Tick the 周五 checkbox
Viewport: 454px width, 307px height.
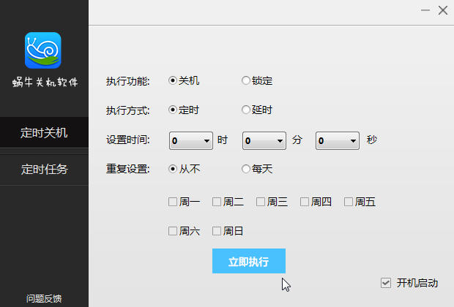point(349,202)
